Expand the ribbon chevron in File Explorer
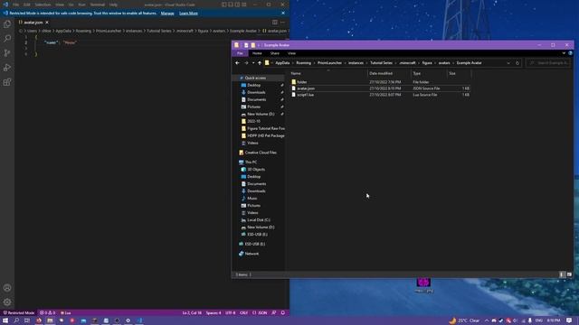This screenshot has height=325, width=579. [x=564, y=53]
